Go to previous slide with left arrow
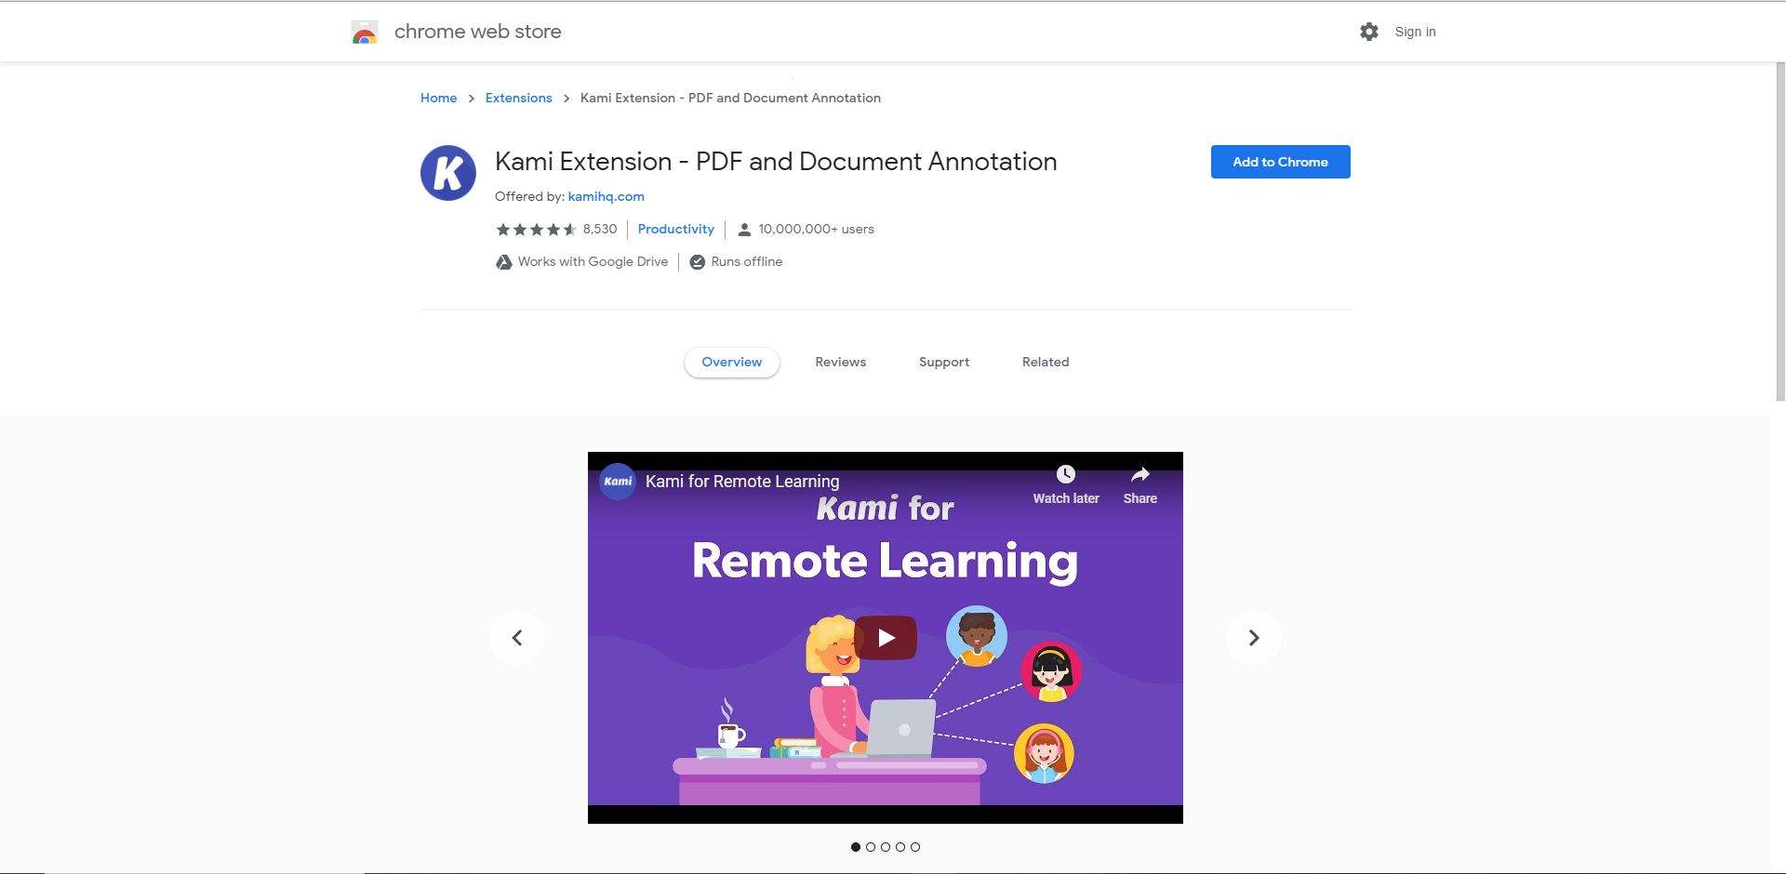 click(x=517, y=638)
